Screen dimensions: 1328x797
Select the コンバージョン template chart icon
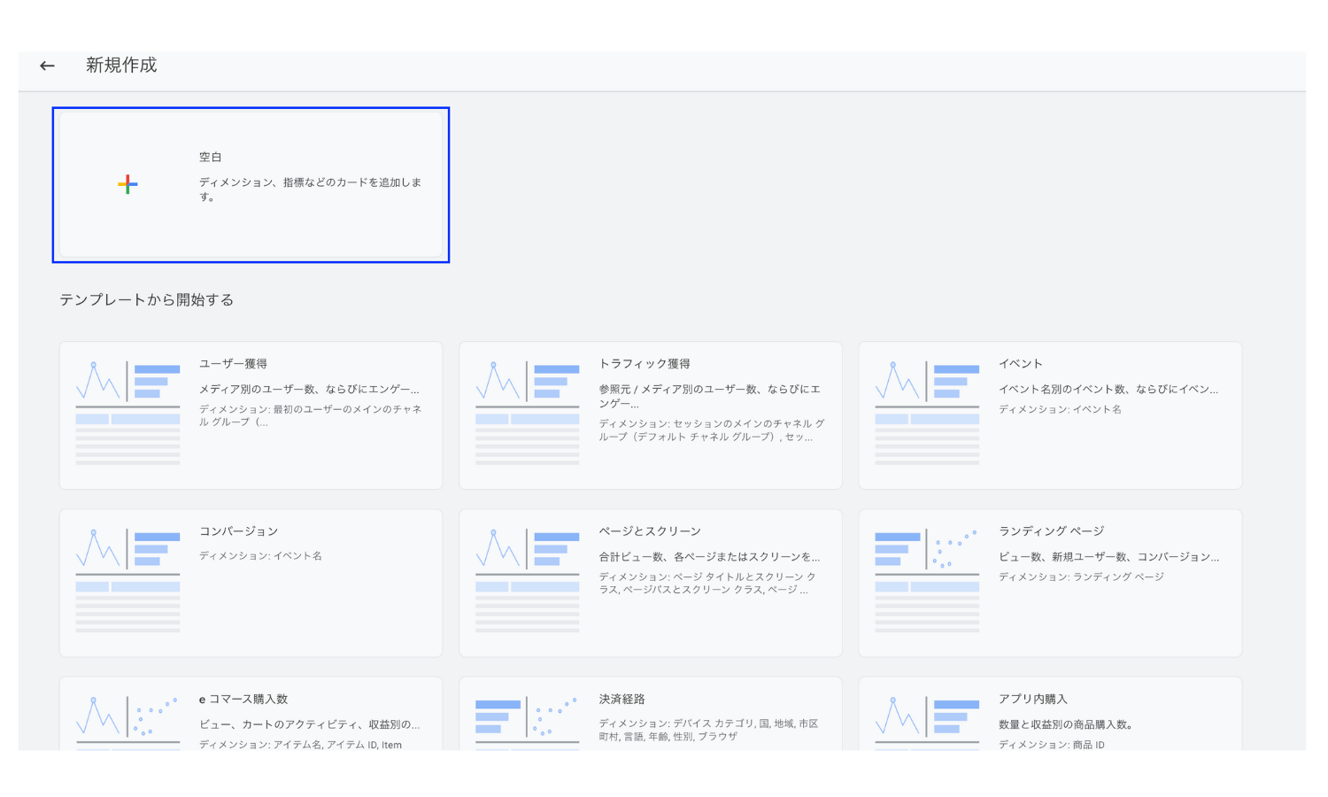coord(128,580)
